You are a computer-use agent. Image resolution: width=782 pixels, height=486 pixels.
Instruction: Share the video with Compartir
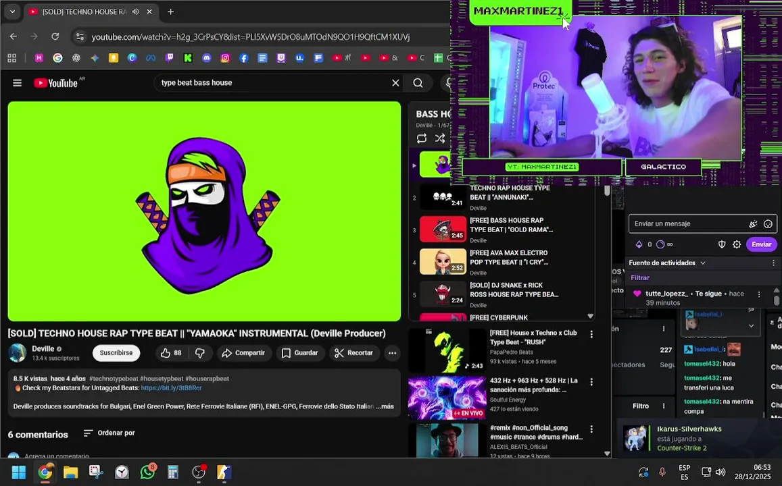pos(243,352)
